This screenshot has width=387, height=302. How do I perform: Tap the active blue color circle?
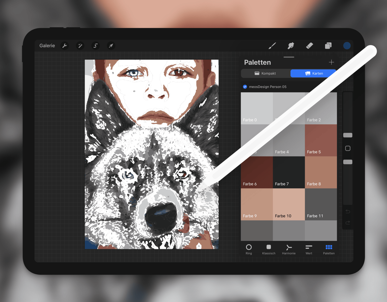point(347,46)
